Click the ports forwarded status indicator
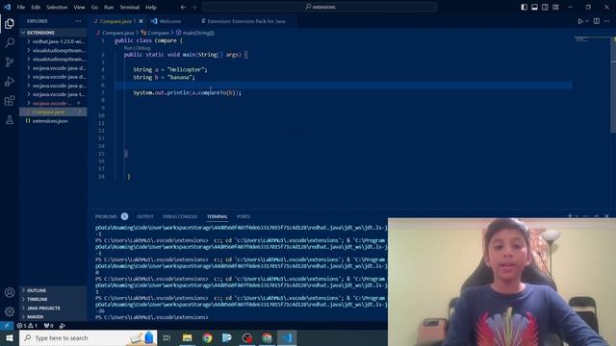This screenshot has width=616, height=346. 49,326
